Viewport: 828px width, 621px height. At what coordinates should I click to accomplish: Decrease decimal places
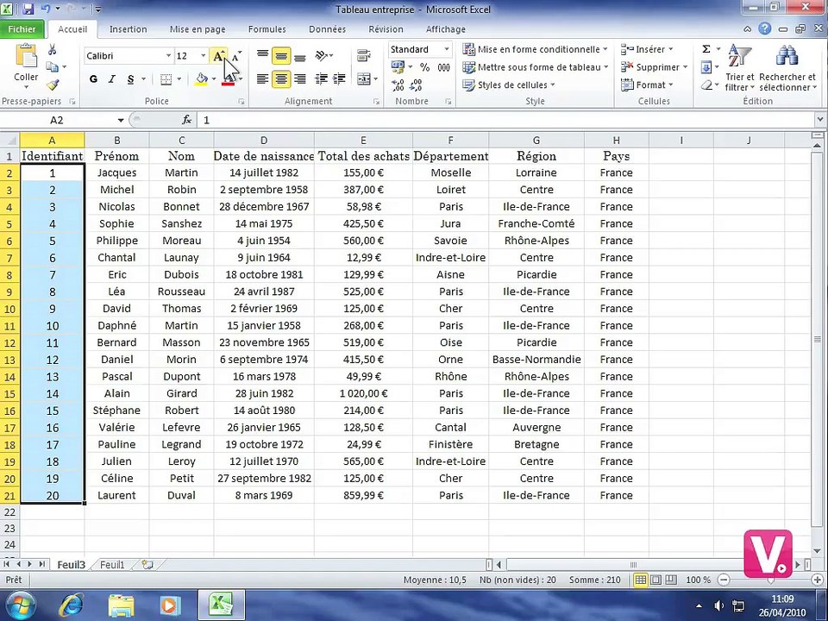pyautogui.click(x=416, y=85)
